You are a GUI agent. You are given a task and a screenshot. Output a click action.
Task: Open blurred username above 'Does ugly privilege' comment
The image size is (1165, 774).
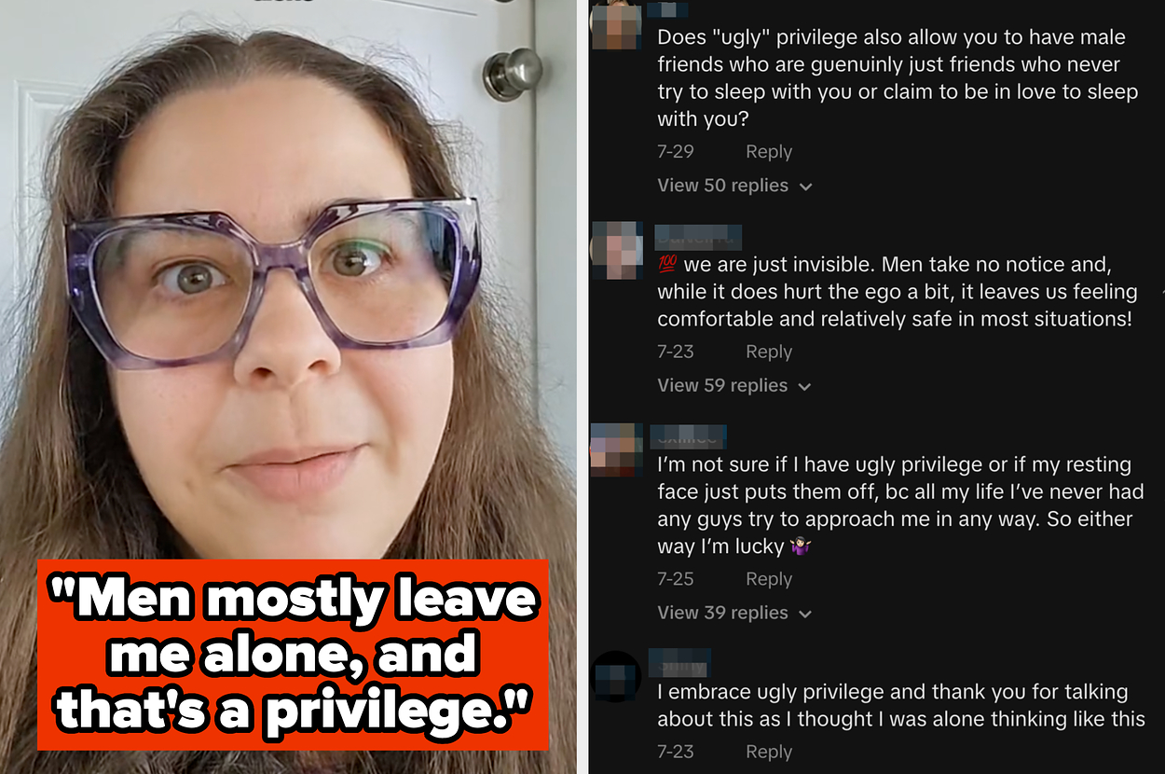(x=667, y=10)
